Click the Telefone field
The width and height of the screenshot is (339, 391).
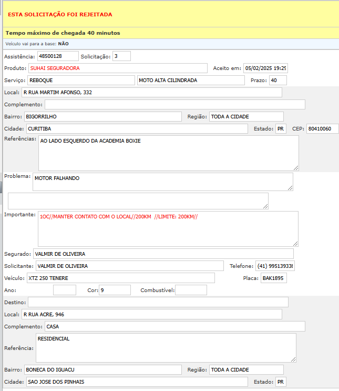[x=275, y=266]
